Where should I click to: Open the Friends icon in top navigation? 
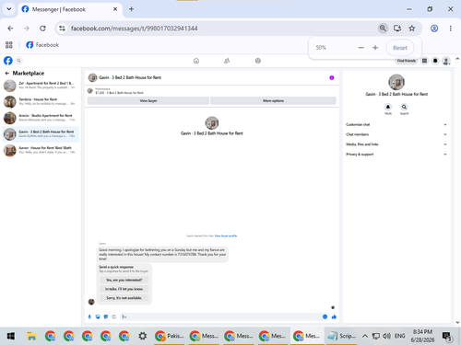(x=227, y=61)
